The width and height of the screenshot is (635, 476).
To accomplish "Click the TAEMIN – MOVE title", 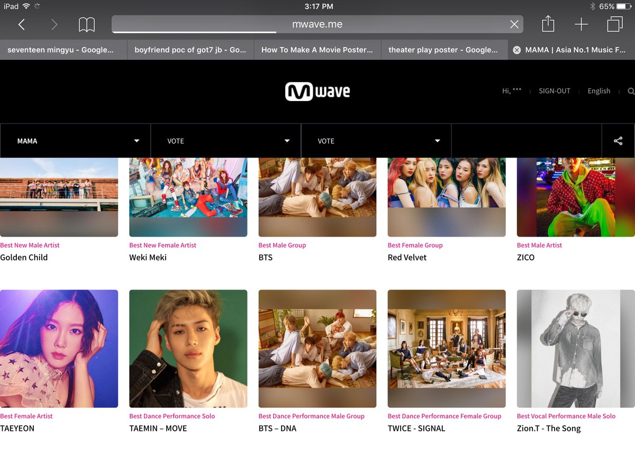I will pyautogui.click(x=158, y=428).
